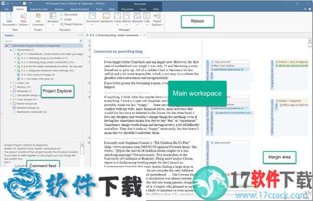Open the contextual Document tab
The image size is (313, 201).
coord(127,9)
